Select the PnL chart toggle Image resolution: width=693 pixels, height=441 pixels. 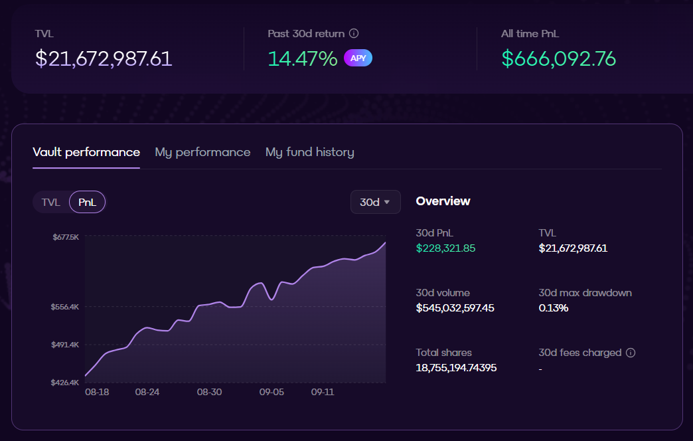pos(87,203)
